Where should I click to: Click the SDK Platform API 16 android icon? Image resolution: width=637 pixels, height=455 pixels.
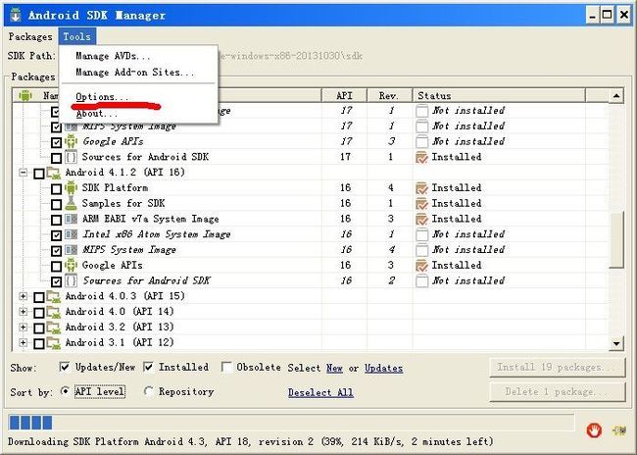(72, 188)
